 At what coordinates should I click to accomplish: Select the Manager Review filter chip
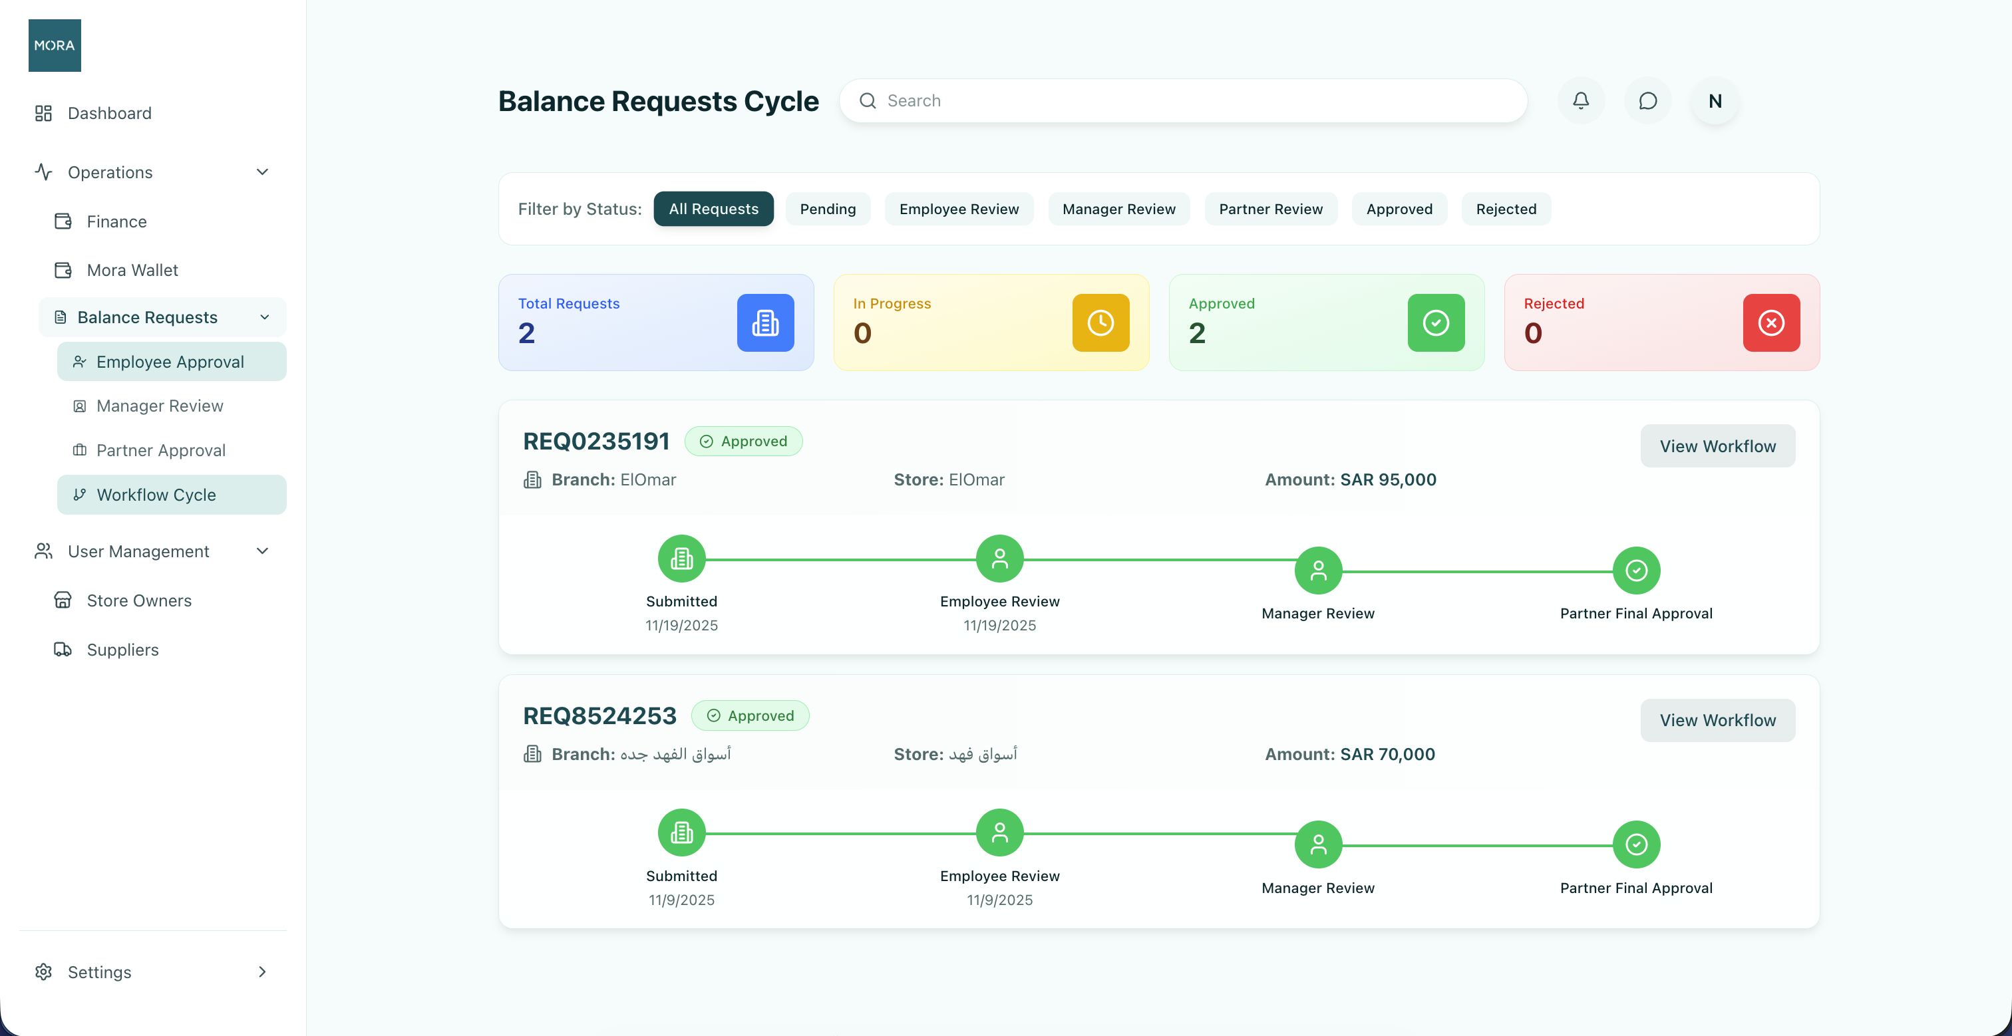click(x=1118, y=209)
